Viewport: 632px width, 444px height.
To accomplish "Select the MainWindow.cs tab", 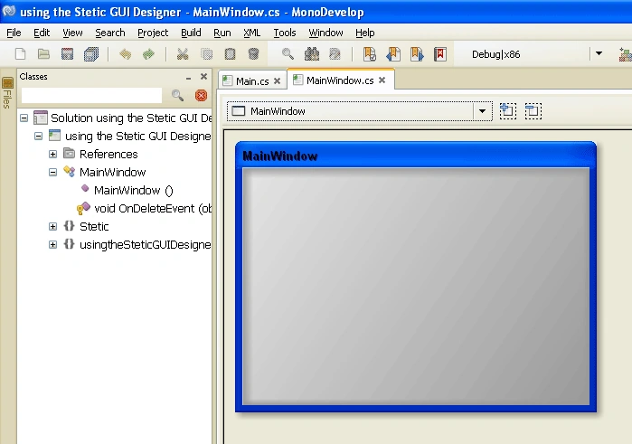I will tap(340, 80).
